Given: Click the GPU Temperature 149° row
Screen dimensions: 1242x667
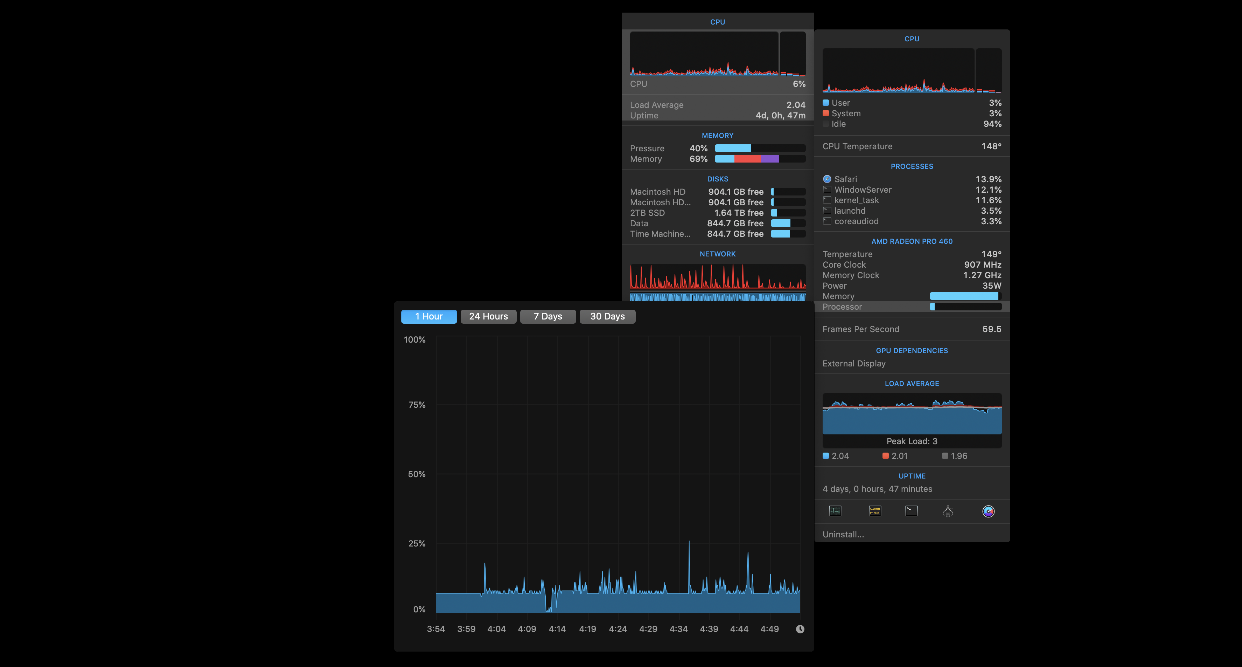Looking at the screenshot, I should [912, 254].
